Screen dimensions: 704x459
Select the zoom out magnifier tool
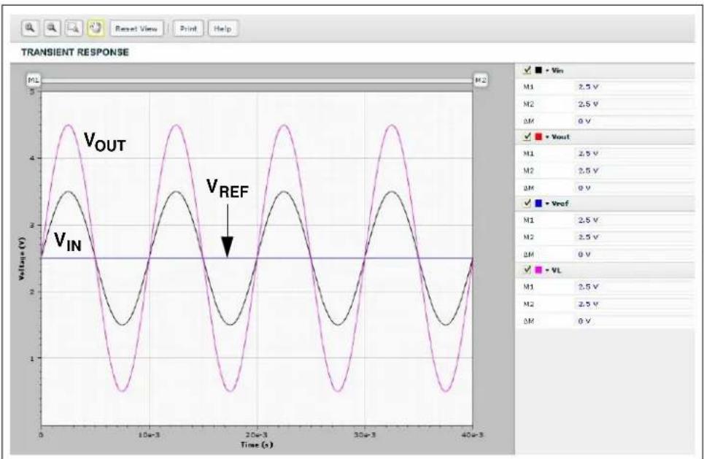pos(52,28)
